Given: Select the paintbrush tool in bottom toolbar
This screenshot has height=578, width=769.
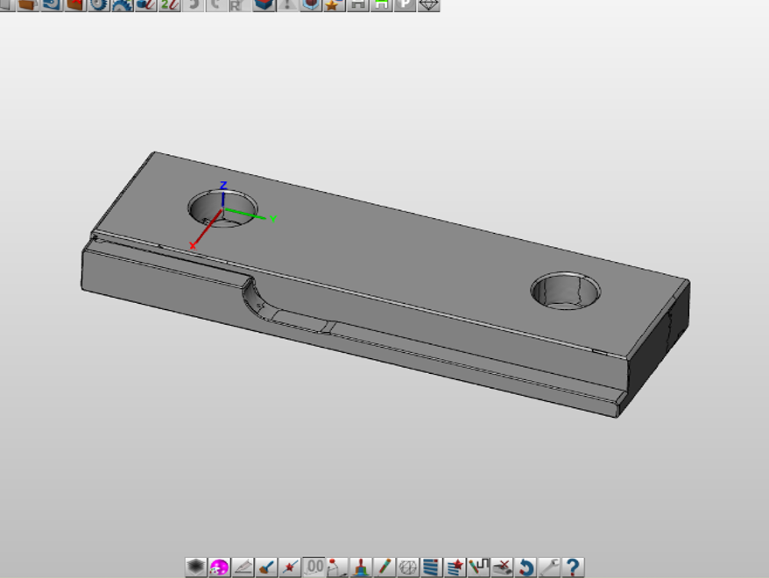Looking at the screenshot, I should tap(266, 567).
